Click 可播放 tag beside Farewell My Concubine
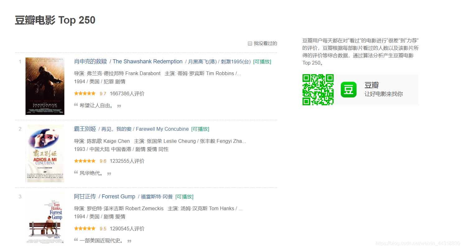The width and height of the screenshot is (463, 249). [x=200, y=129]
